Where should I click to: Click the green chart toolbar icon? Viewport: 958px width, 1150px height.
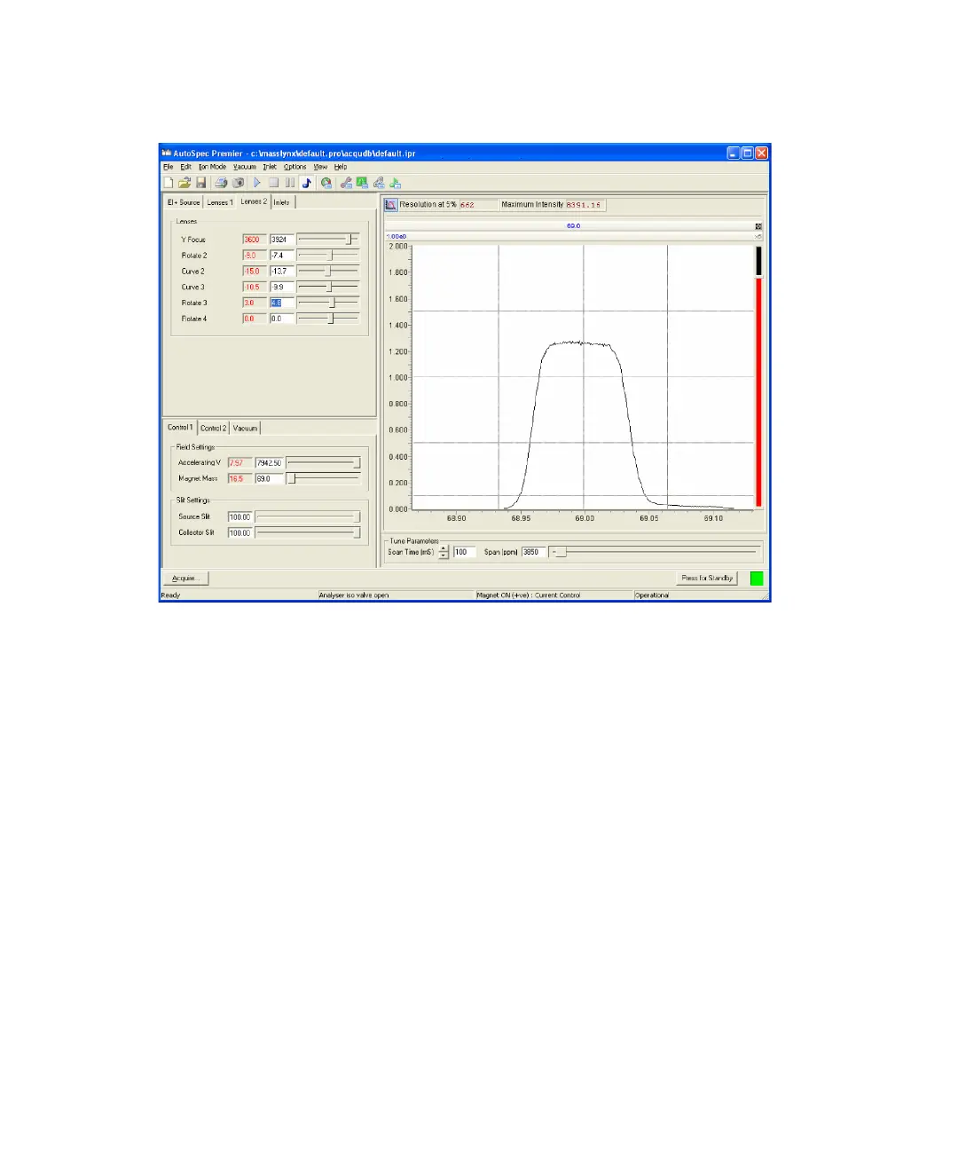tap(362, 183)
